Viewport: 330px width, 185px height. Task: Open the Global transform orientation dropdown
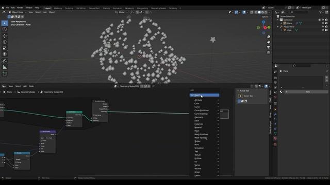(x=122, y=12)
